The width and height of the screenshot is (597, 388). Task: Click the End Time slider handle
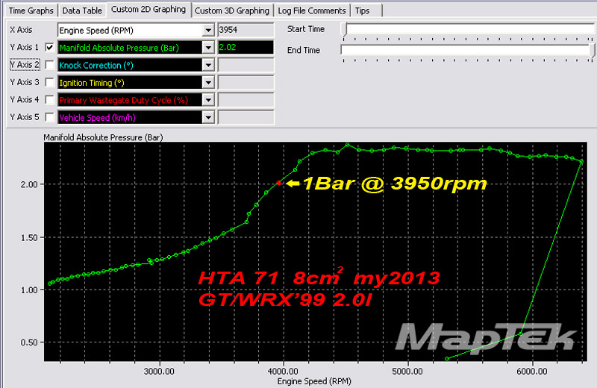tap(593, 51)
